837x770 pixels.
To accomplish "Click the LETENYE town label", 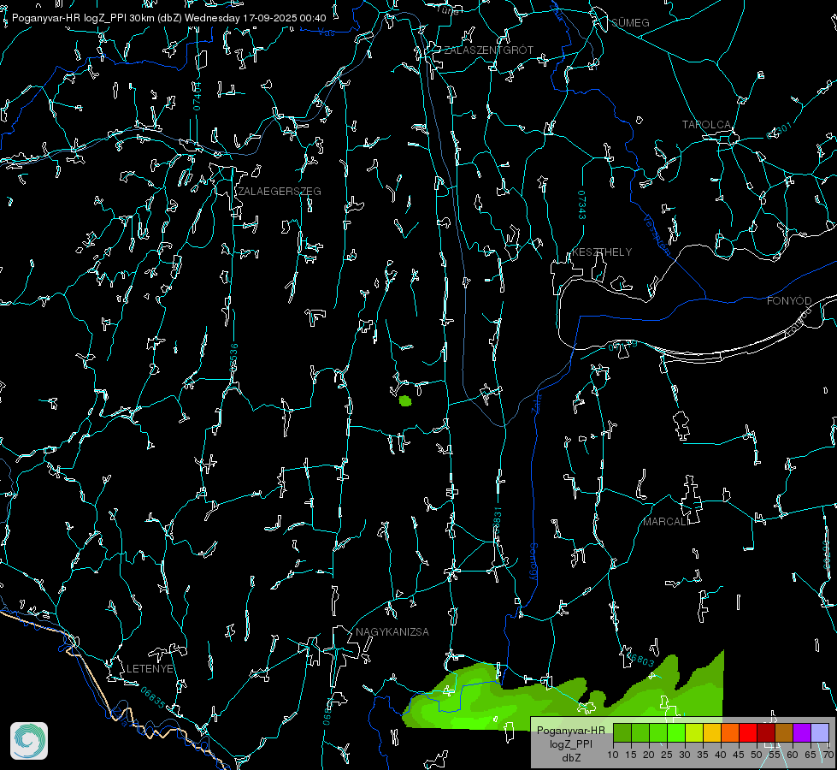I will coord(150,669).
